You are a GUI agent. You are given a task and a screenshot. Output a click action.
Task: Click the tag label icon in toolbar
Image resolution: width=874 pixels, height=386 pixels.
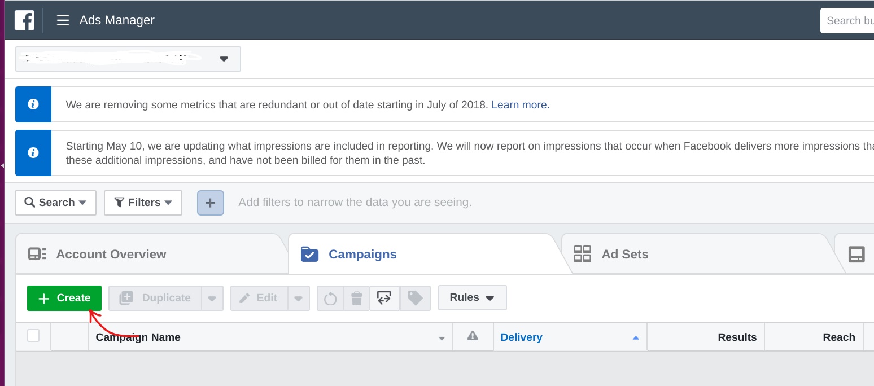point(415,298)
